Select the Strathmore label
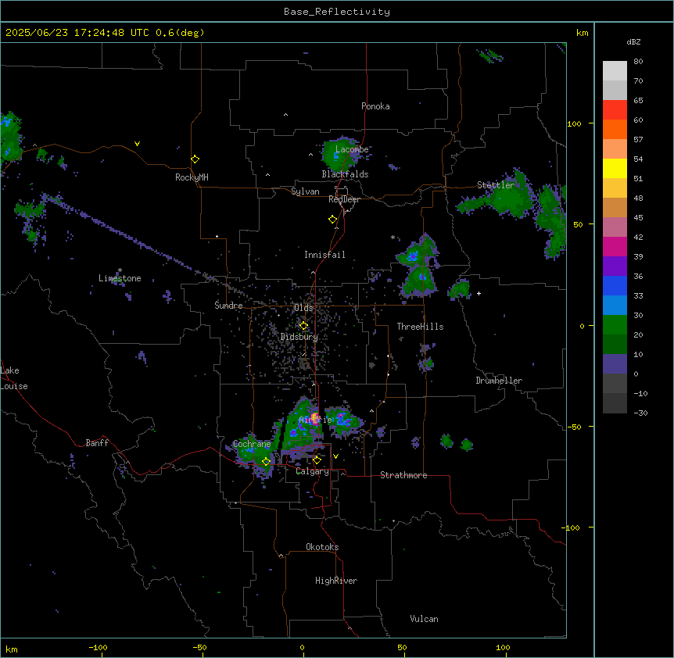This screenshot has height=658, width=674. (x=403, y=475)
